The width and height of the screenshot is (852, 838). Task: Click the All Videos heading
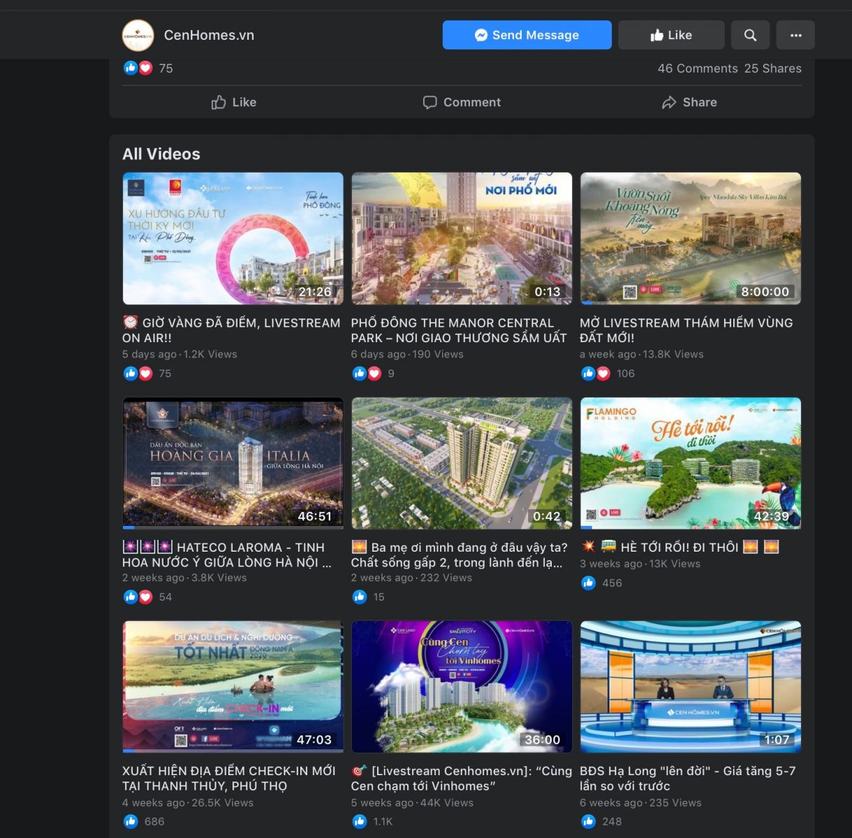coord(161,154)
